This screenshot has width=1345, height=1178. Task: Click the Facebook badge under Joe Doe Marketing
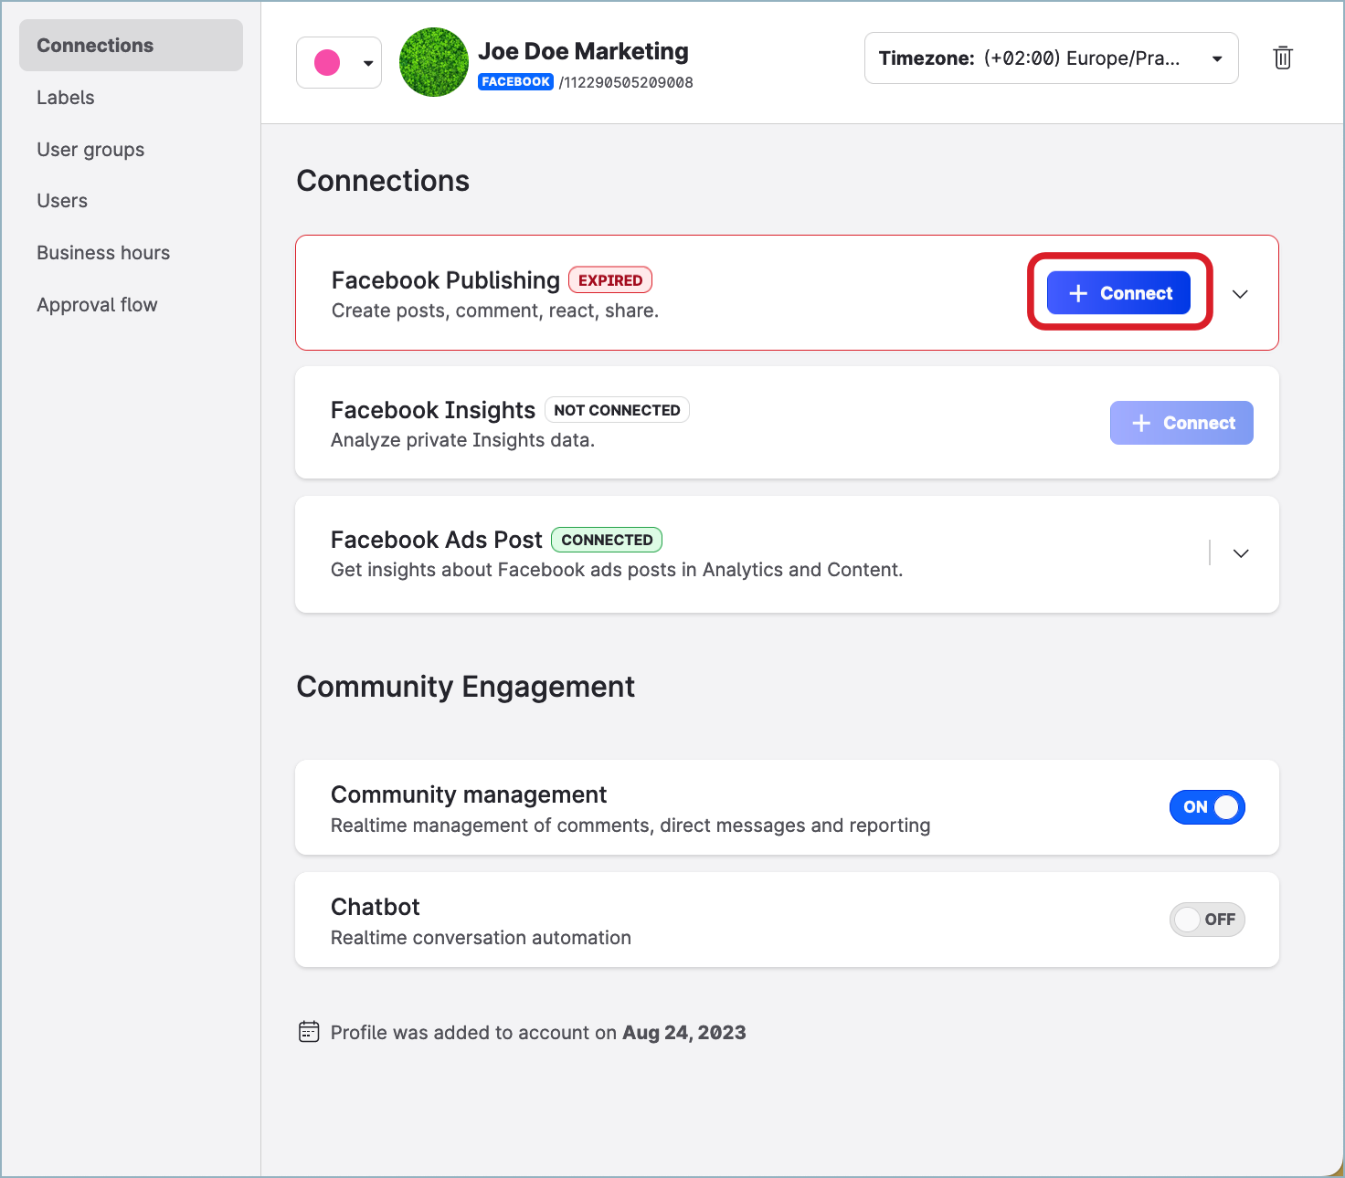tap(515, 81)
